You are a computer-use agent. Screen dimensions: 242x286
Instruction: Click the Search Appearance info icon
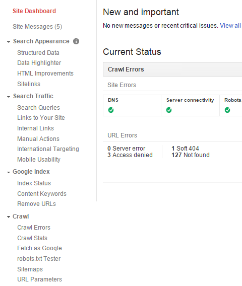click(x=76, y=41)
